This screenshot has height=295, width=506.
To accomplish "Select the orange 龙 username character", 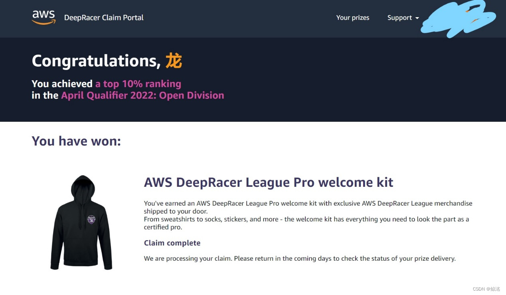I will pyautogui.click(x=174, y=61).
